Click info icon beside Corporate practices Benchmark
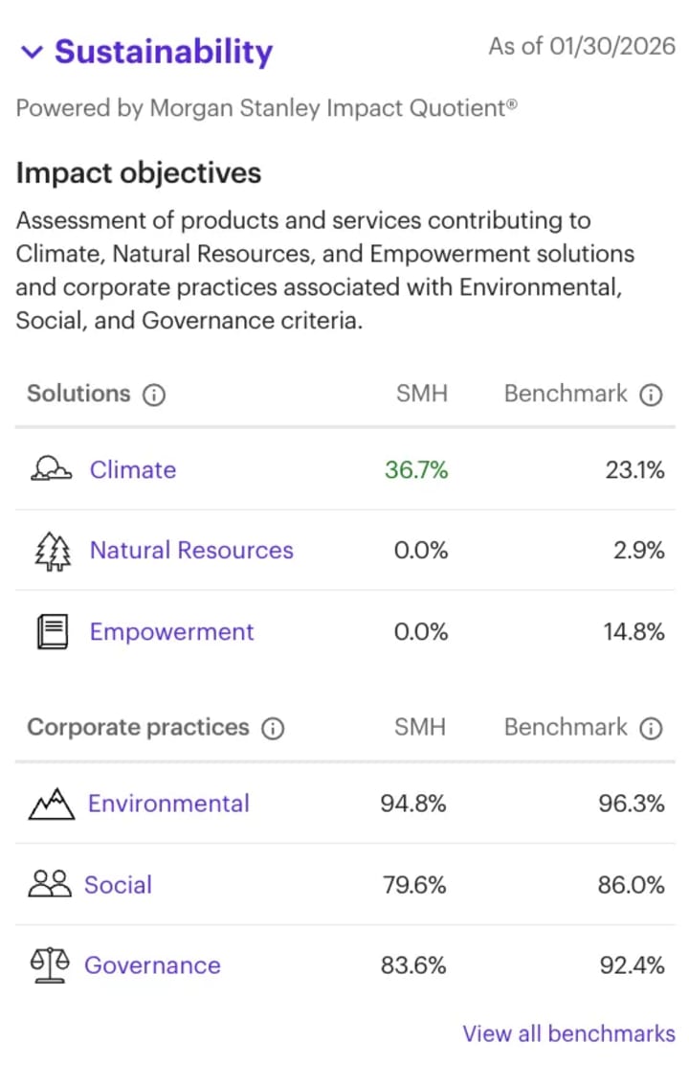 [x=651, y=729]
